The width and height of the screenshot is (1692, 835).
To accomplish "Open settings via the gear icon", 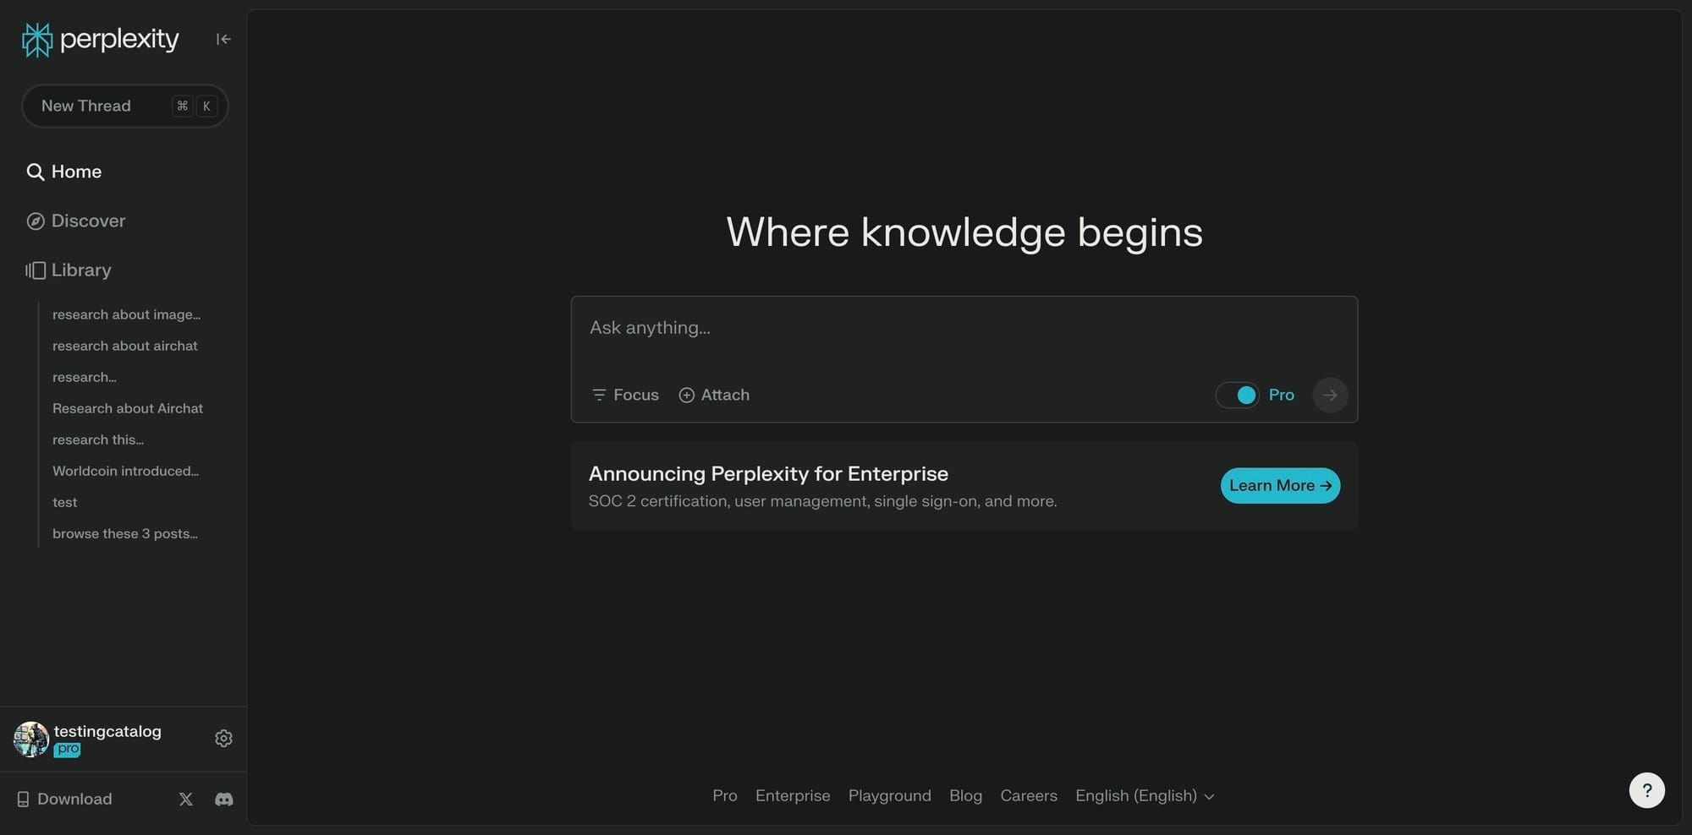I will [x=222, y=738].
